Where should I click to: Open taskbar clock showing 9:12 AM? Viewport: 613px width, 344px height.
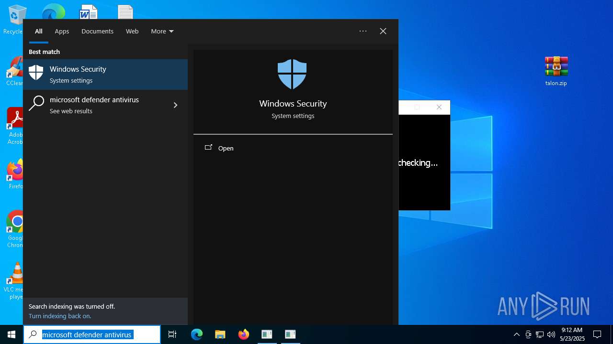(572, 334)
